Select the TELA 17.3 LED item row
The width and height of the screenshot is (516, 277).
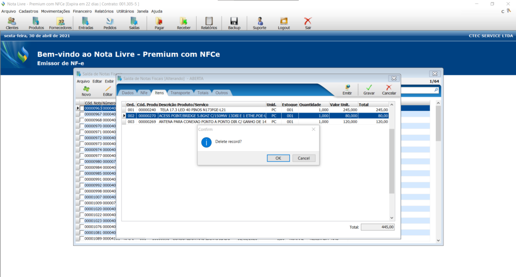point(212,109)
